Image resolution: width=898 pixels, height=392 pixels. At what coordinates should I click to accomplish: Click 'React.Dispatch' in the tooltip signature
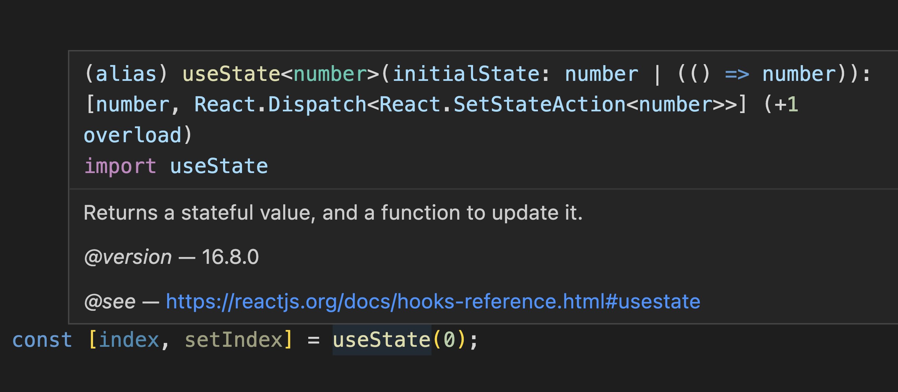[280, 105]
